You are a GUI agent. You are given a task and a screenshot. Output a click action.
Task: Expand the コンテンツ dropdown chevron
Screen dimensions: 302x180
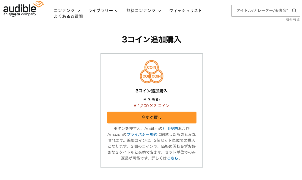(x=78, y=11)
